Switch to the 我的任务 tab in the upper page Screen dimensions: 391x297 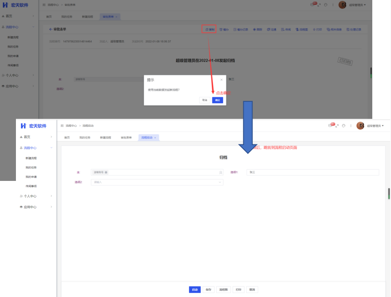pos(67,17)
